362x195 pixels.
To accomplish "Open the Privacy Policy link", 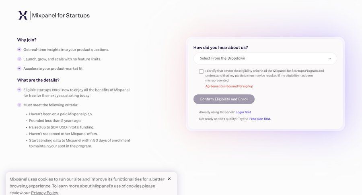I will coord(44,193).
